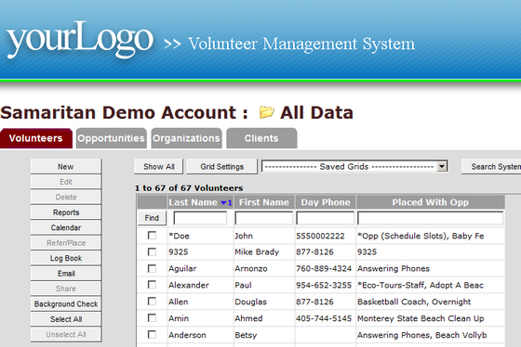
Task: Enable the Allen Douglas row checkbox
Action: 152,302
